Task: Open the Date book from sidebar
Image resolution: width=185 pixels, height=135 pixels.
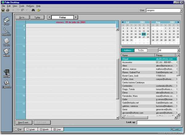Action: 6,21
